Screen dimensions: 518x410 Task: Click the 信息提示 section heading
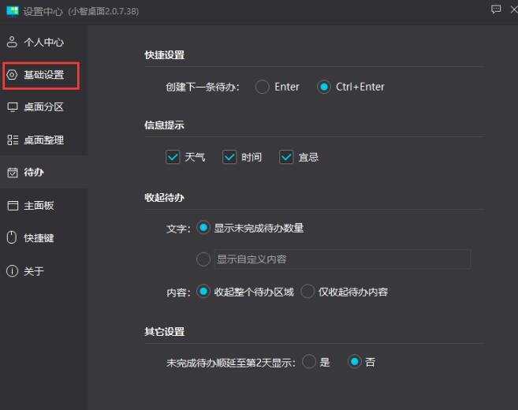point(165,125)
